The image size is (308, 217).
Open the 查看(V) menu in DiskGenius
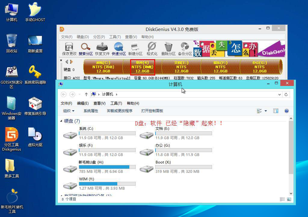[131, 37]
